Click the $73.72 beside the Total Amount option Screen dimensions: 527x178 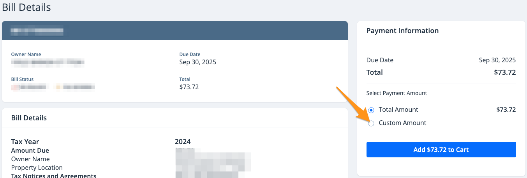[x=506, y=110]
